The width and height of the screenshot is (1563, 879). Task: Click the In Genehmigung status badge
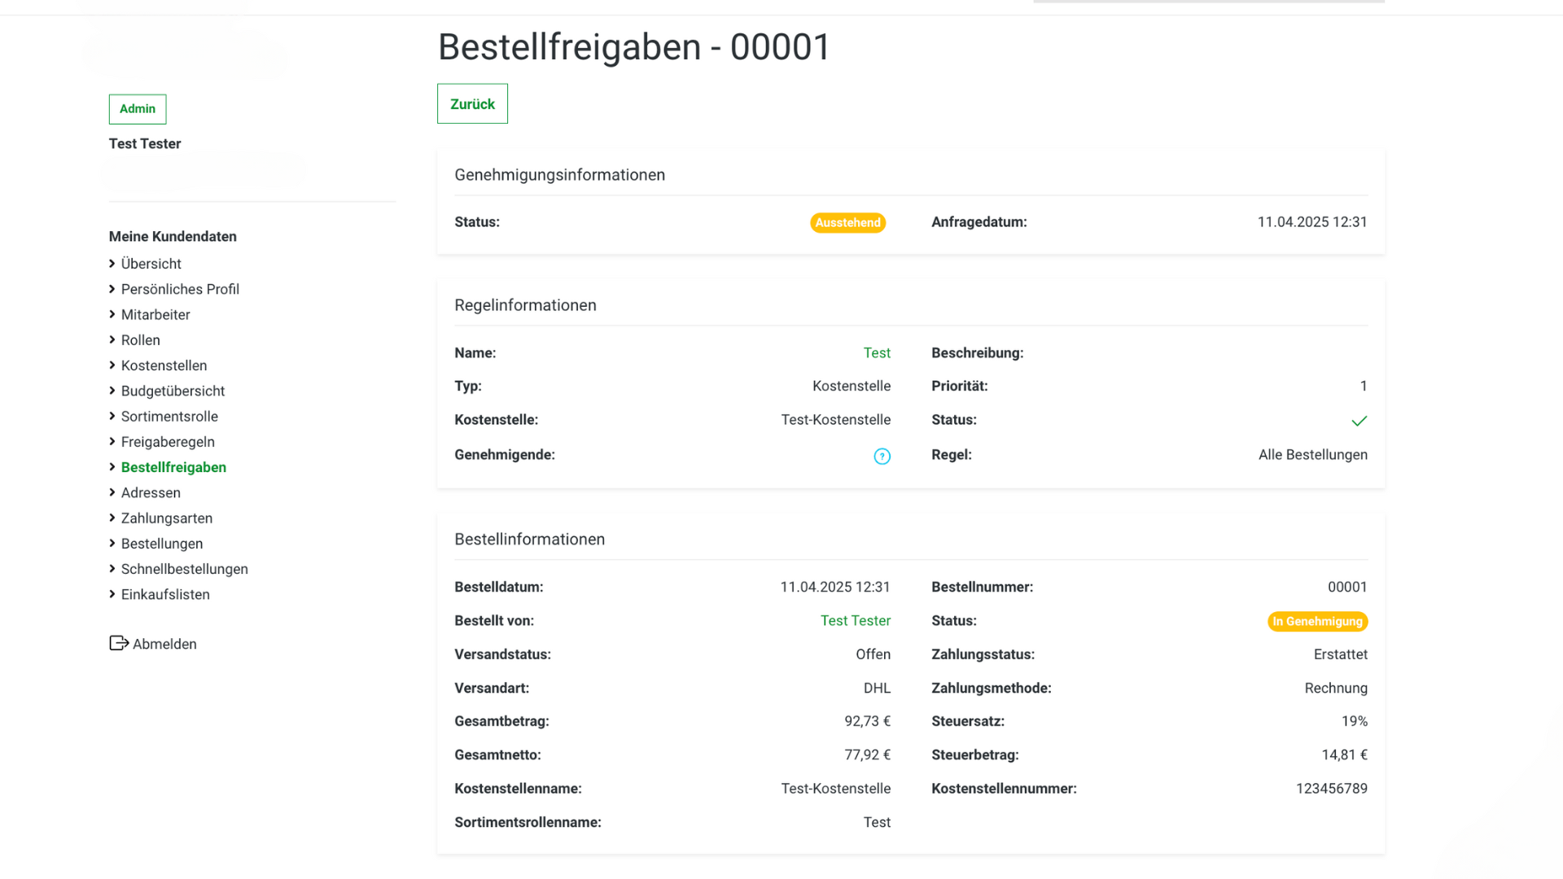point(1317,622)
